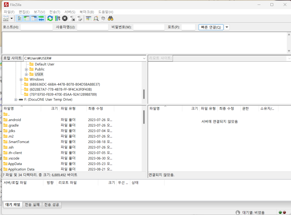
Task: Open the 편집(E) menu
Action: point(24,12)
